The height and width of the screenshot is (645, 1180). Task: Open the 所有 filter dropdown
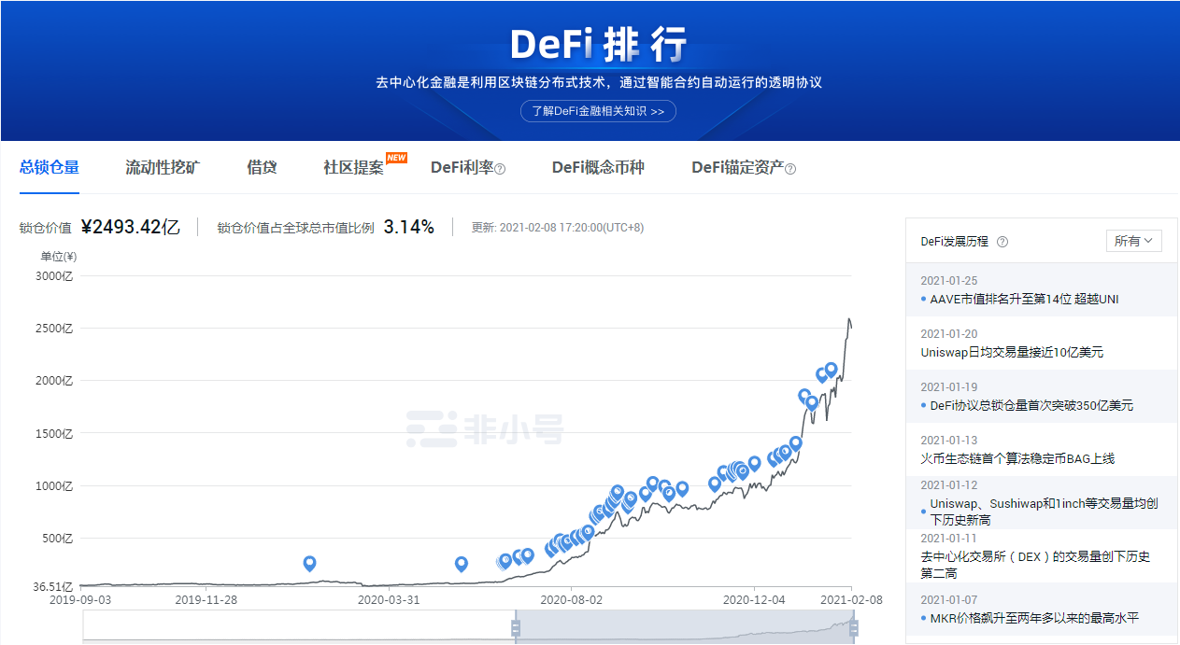1134,241
